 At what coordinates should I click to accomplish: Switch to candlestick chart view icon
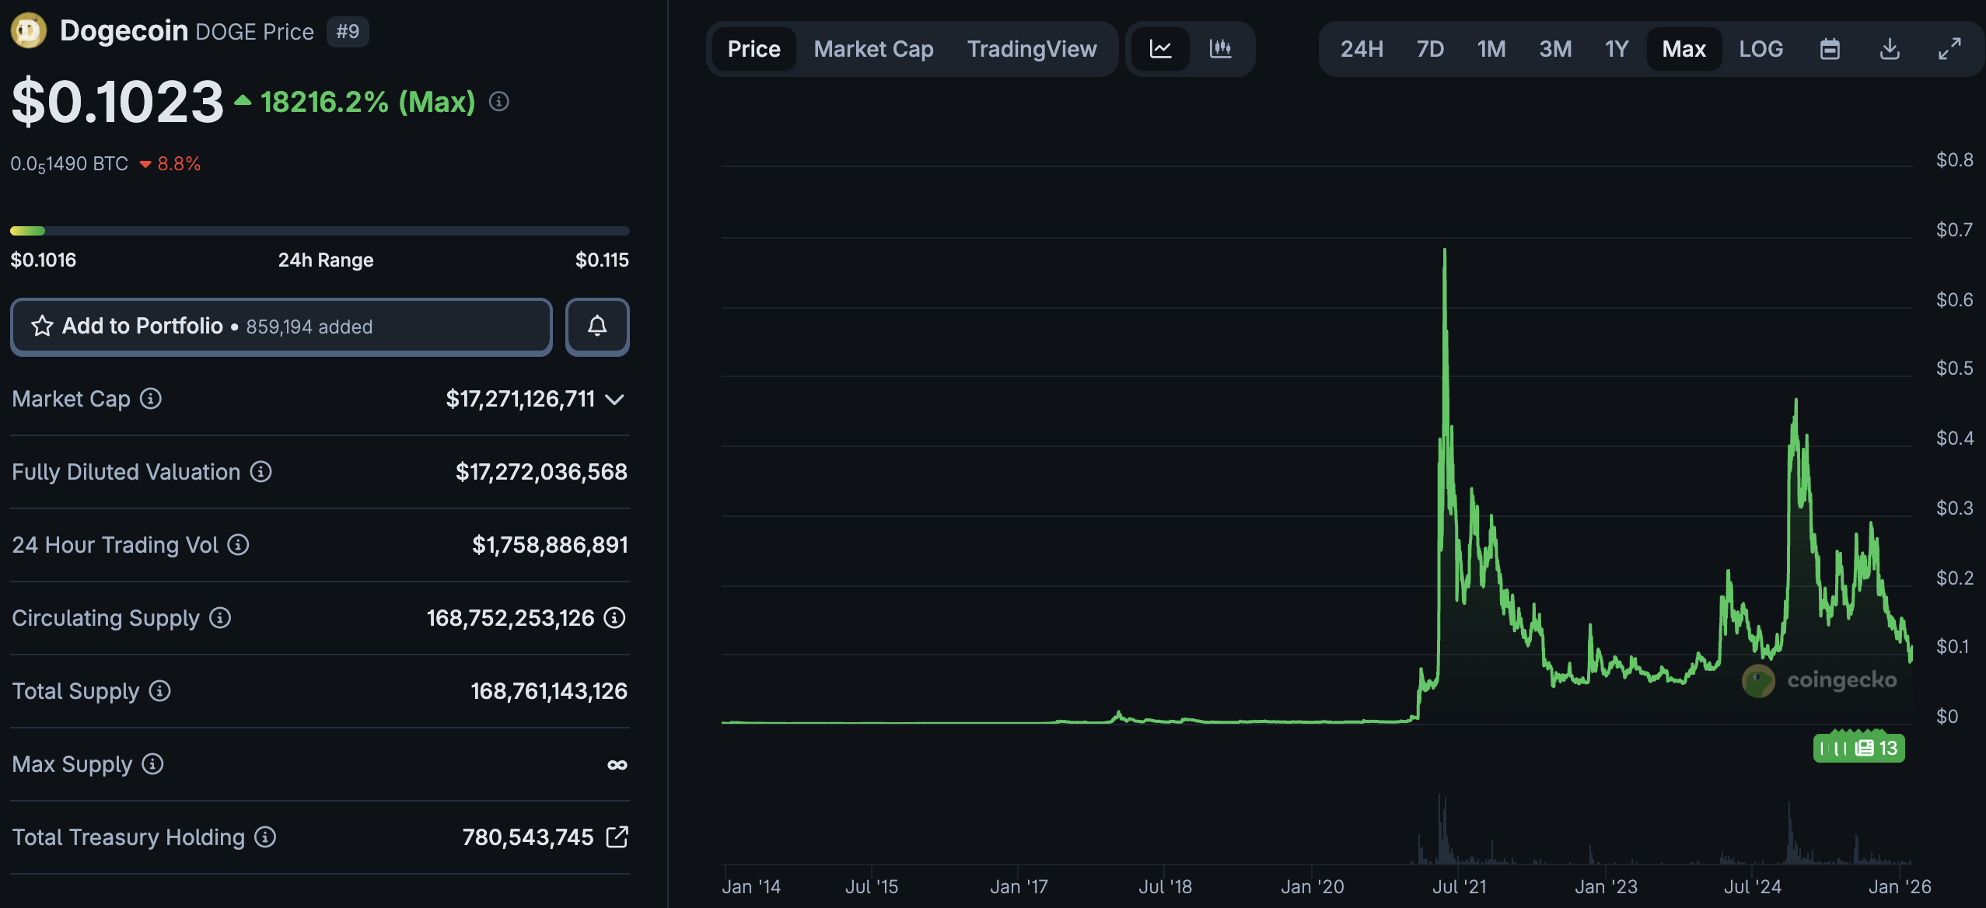tap(1221, 49)
